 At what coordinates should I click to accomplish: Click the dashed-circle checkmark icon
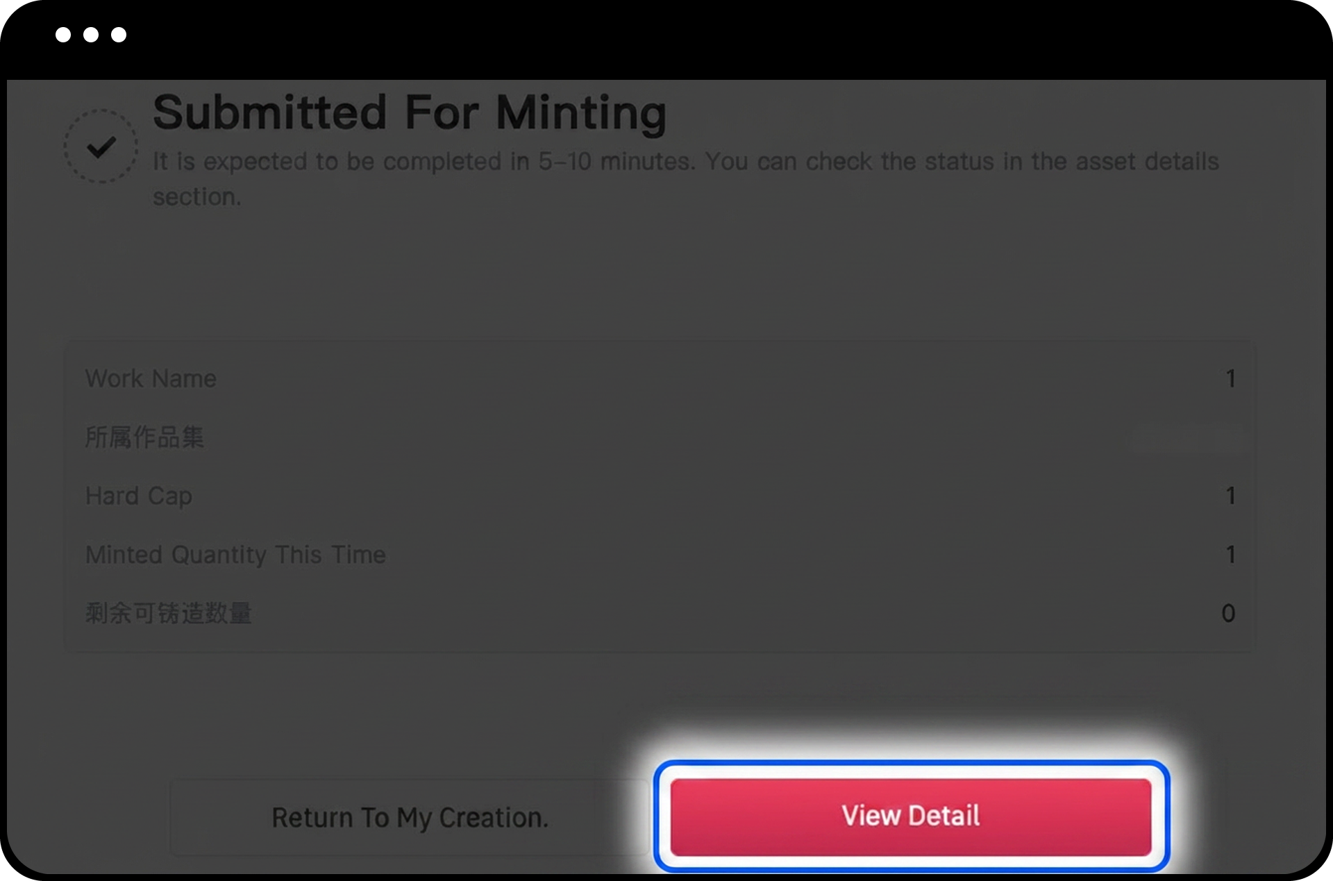pos(101,146)
